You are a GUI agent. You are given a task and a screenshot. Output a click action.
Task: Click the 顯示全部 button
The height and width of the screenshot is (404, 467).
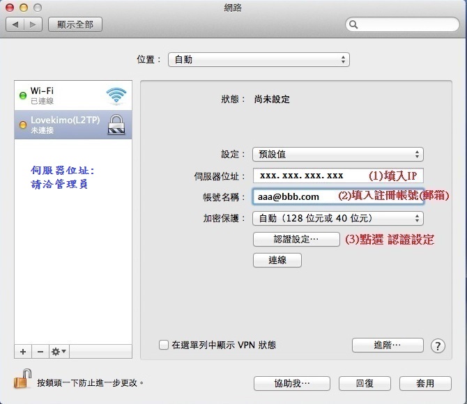(75, 24)
